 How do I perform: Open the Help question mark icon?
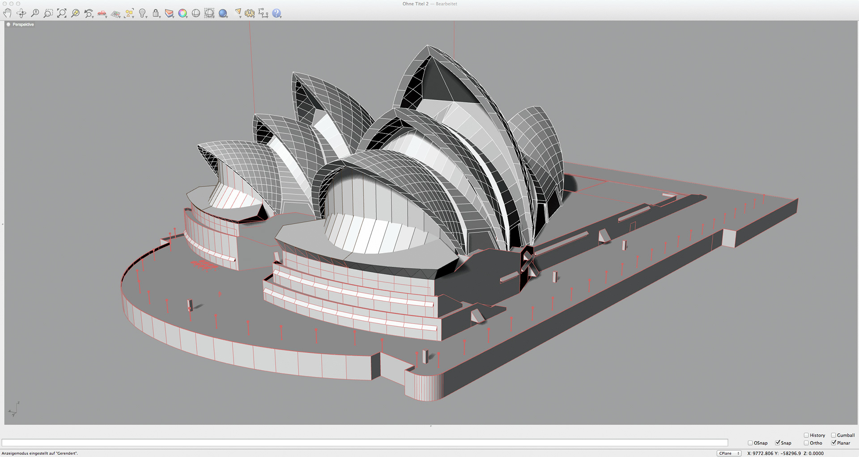click(x=276, y=13)
